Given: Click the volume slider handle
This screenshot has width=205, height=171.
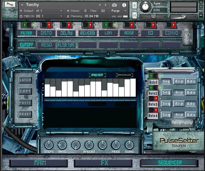Looking at the screenshot, I should 184,17.
